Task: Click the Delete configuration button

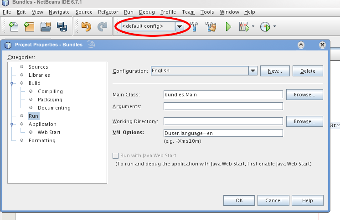Action: pos(308,71)
